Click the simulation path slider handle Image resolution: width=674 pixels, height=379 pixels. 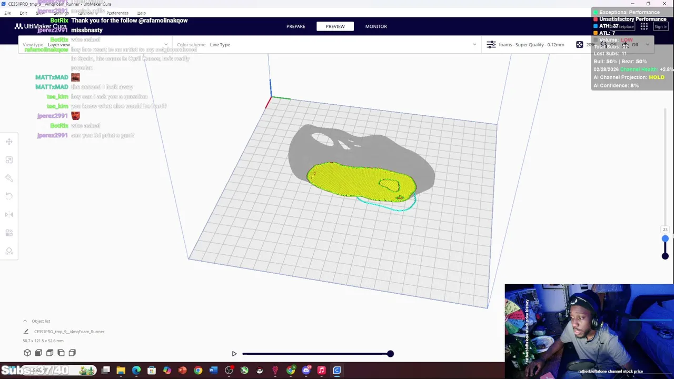[x=390, y=354]
